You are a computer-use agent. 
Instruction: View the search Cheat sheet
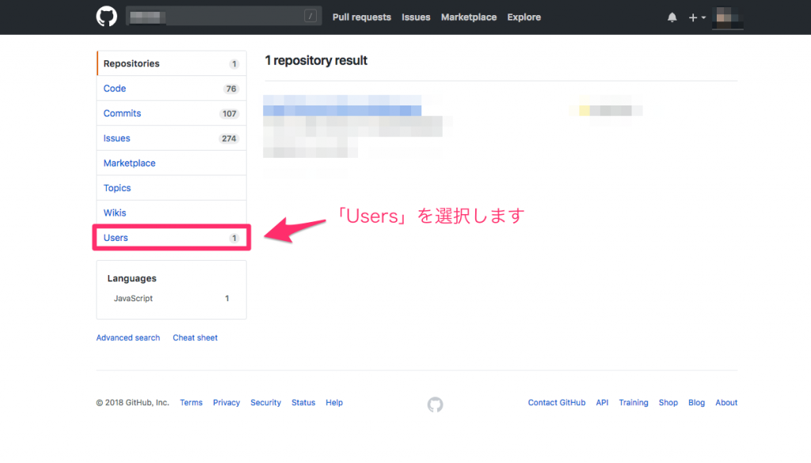click(195, 337)
